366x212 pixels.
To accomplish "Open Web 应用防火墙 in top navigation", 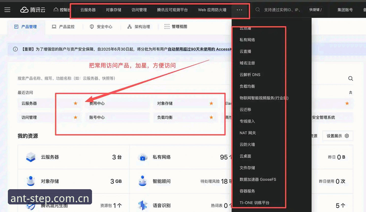I will [212, 10].
